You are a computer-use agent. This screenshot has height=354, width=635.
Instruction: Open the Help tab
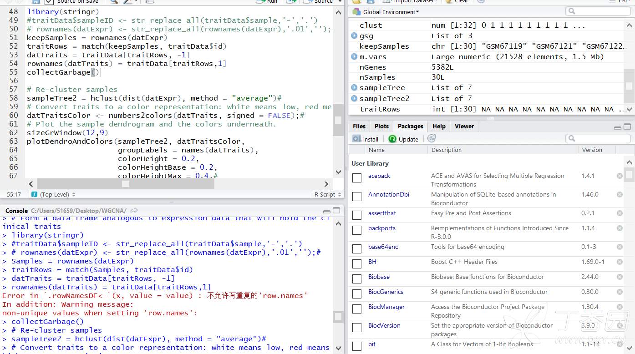point(439,126)
